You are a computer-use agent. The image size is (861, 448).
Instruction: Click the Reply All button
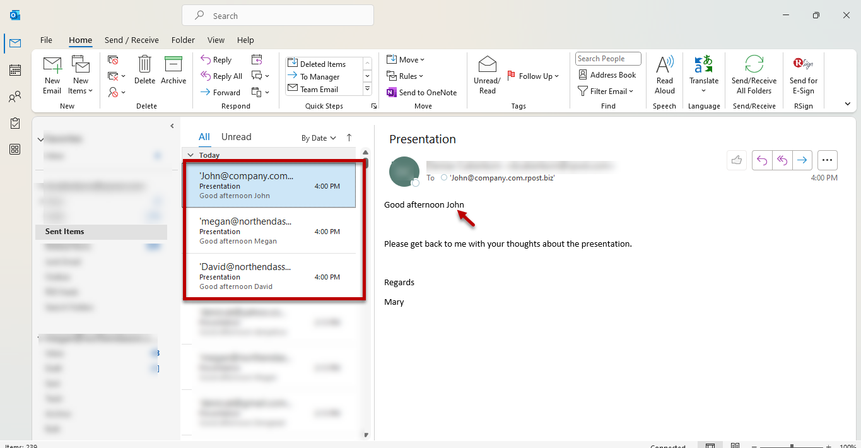tap(222, 76)
